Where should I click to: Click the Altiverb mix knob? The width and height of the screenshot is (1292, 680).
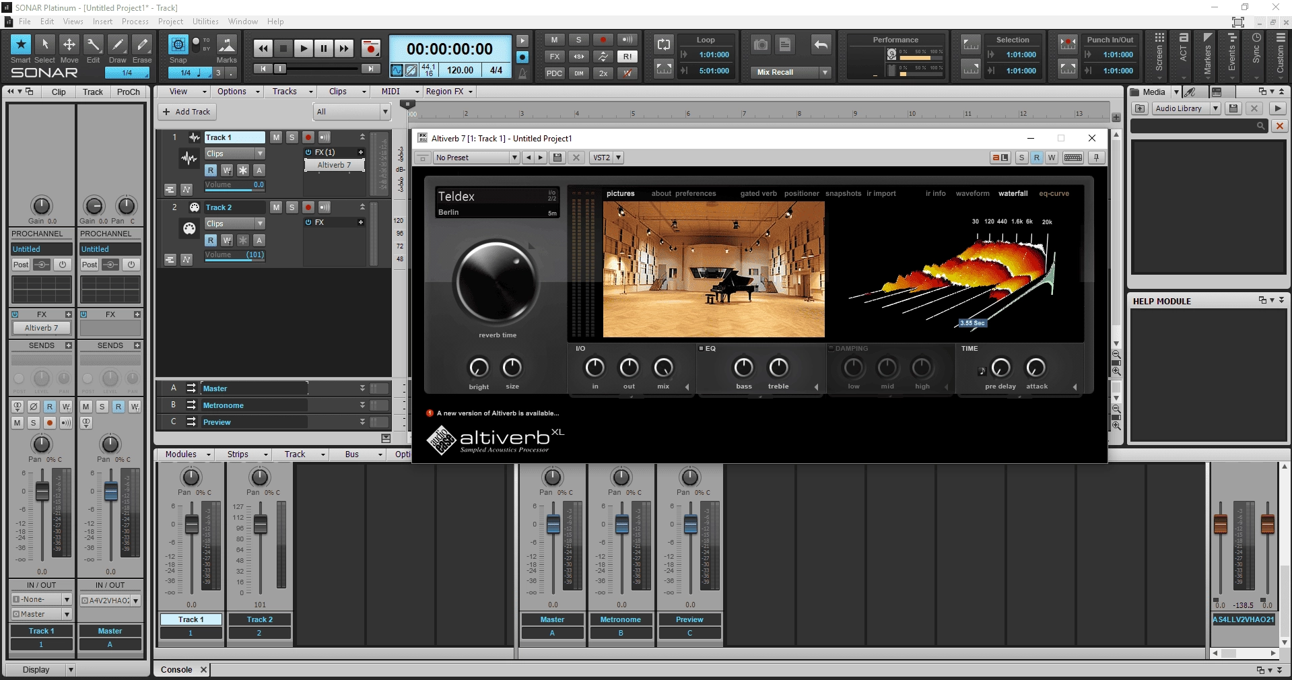tap(663, 368)
